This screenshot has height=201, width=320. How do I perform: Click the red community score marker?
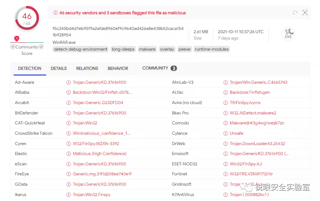tap(17, 38)
